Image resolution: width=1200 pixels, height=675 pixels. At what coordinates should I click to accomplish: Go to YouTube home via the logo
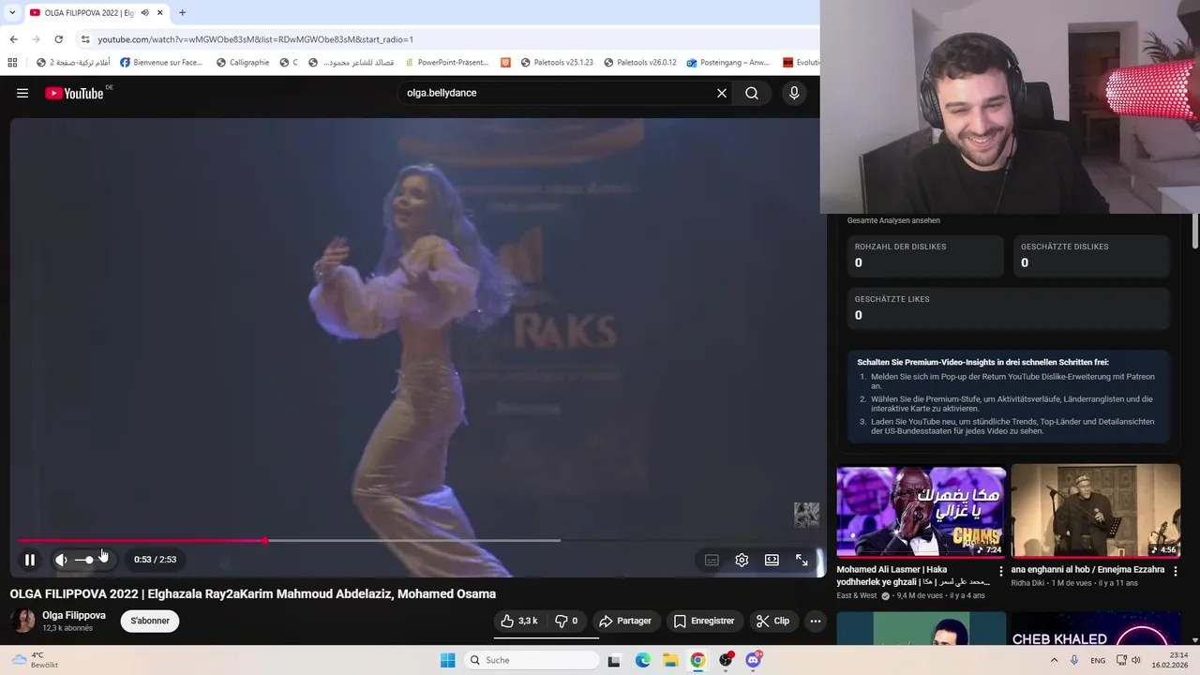[x=74, y=93]
